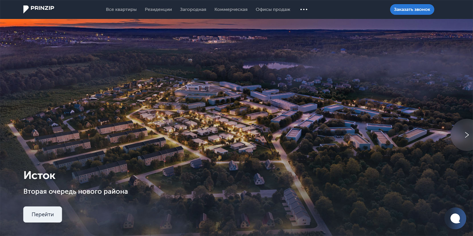Select Загородная in navigation

tap(193, 9)
